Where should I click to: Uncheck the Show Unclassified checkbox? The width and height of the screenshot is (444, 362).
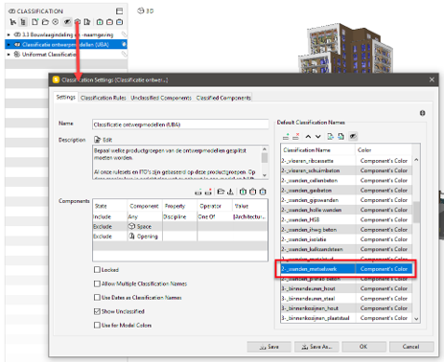pyautogui.click(x=97, y=311)
